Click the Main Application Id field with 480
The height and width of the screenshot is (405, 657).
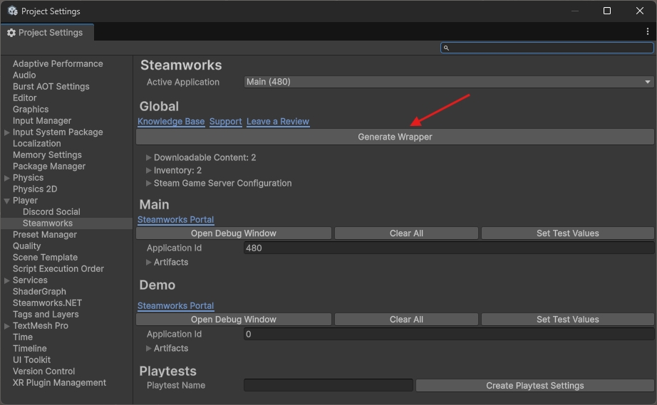point(449,248)
